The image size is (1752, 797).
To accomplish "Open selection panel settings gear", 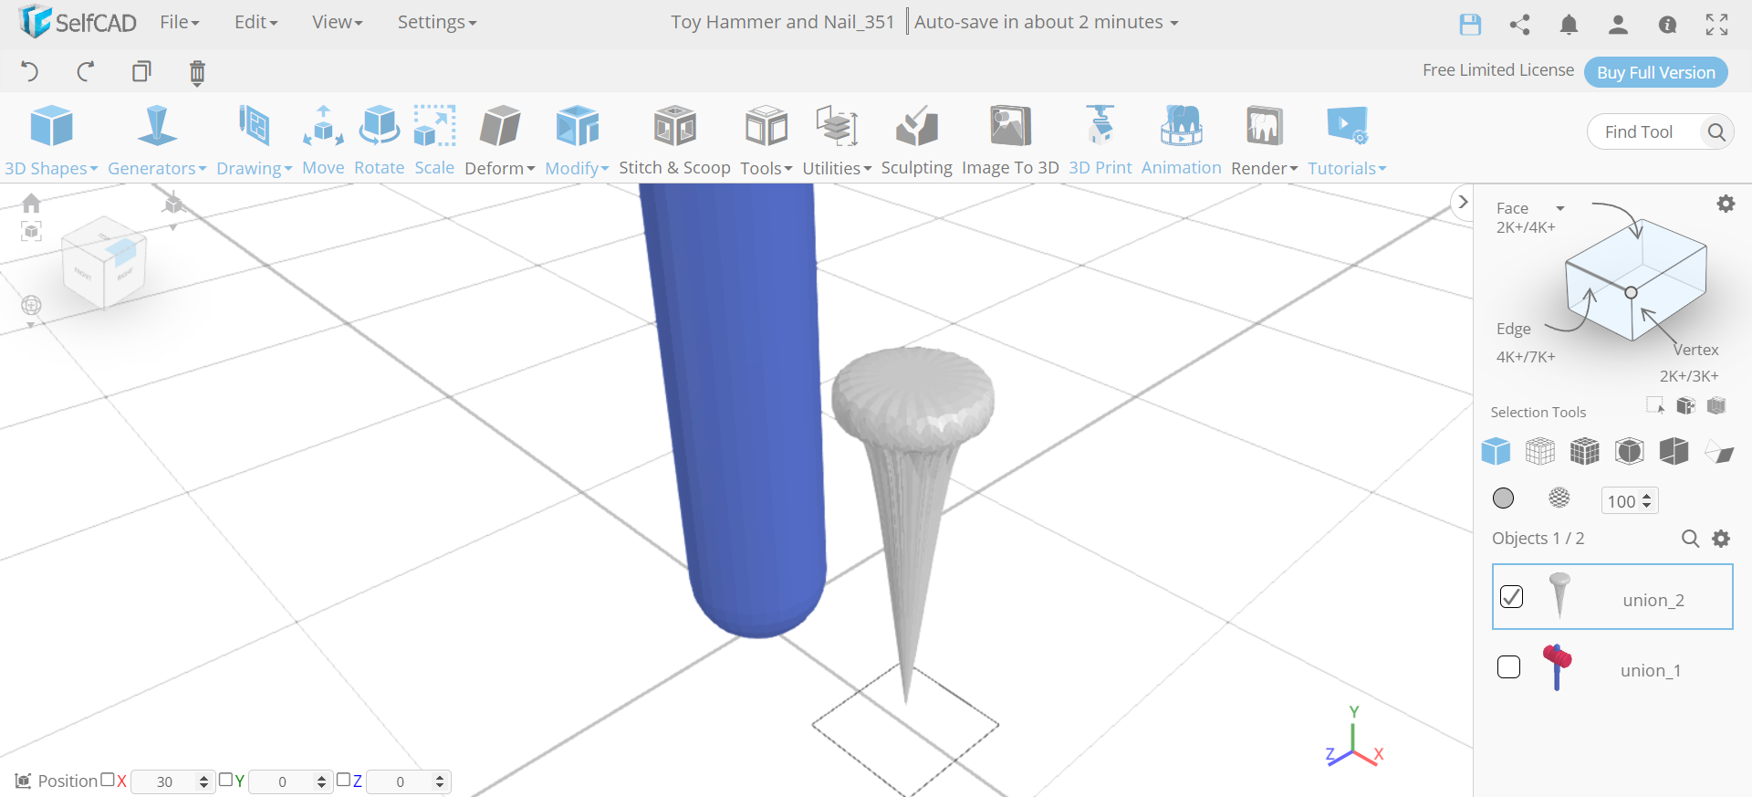I will (x=1726, y=204).
